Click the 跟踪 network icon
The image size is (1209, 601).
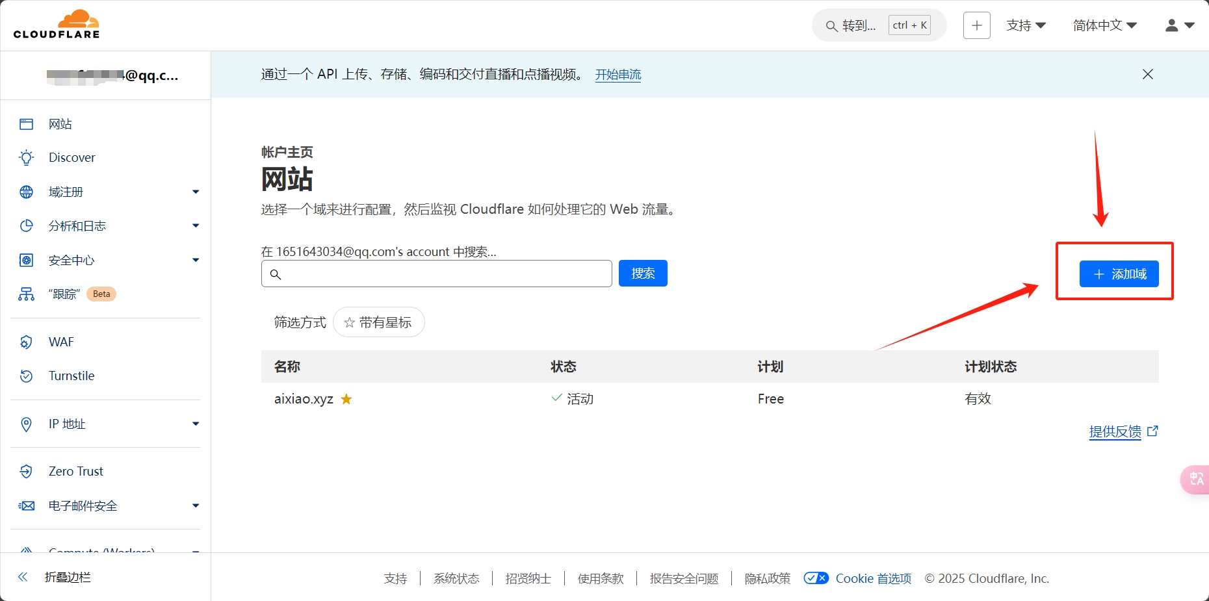(26, 294)
